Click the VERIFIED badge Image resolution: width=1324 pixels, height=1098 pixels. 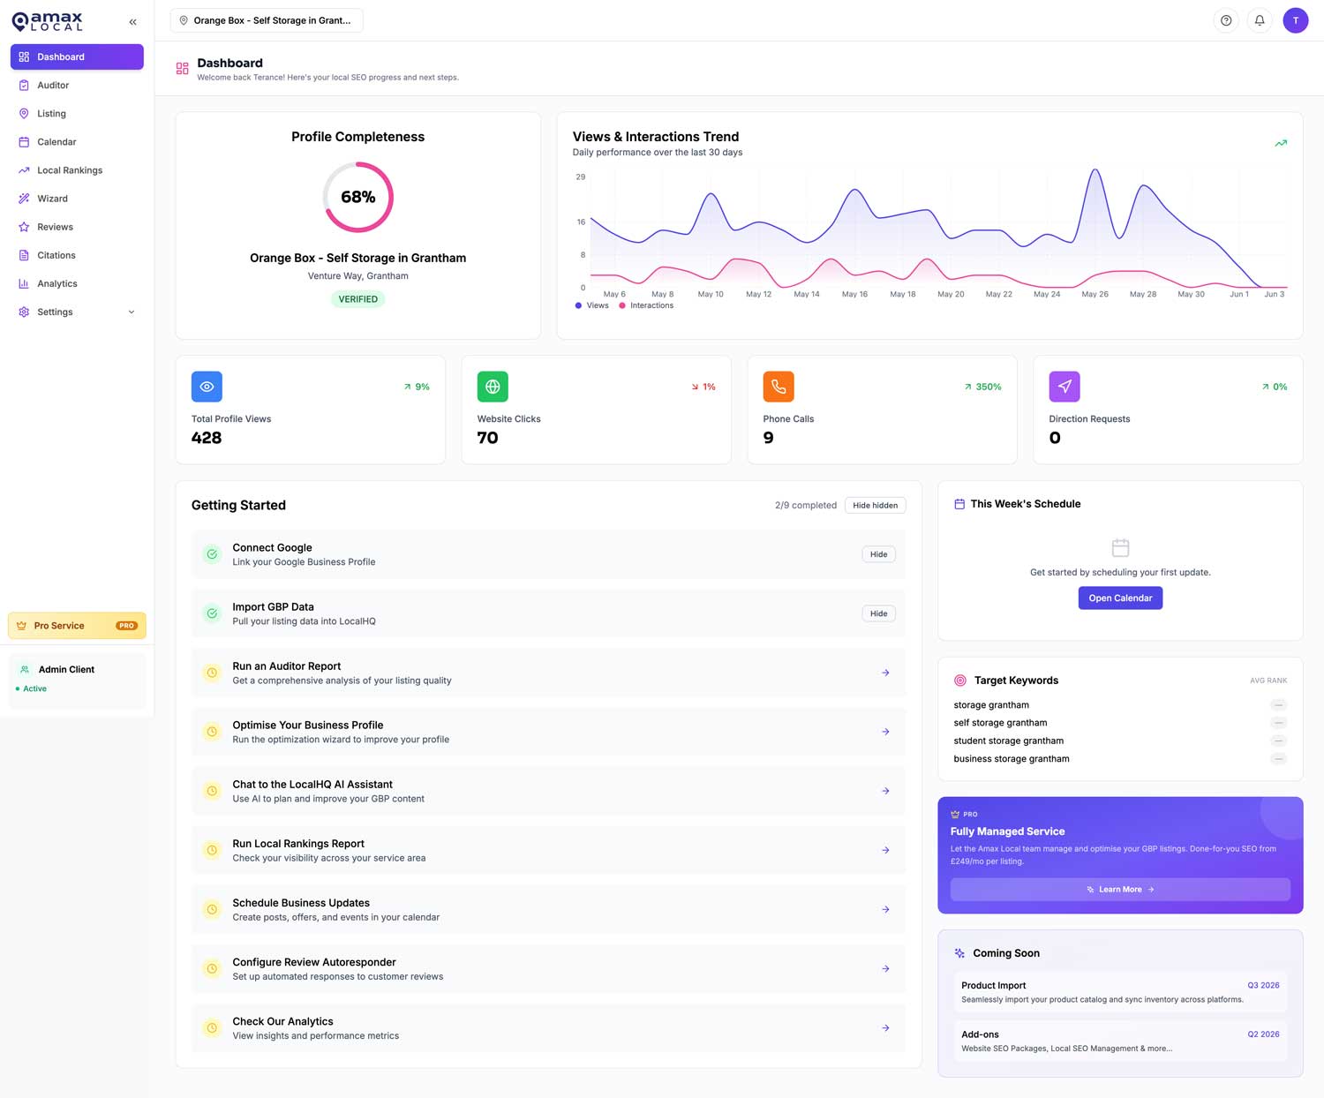coord(357,299)
